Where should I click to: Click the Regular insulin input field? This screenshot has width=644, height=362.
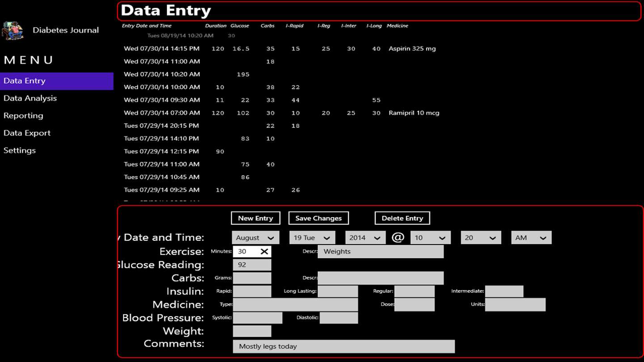[x=414, y=291]
